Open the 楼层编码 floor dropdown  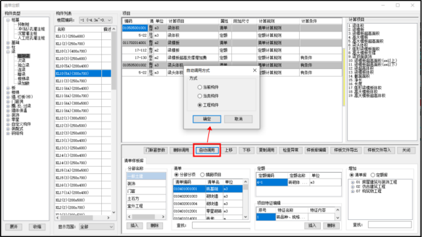click(x=95, y=20)
